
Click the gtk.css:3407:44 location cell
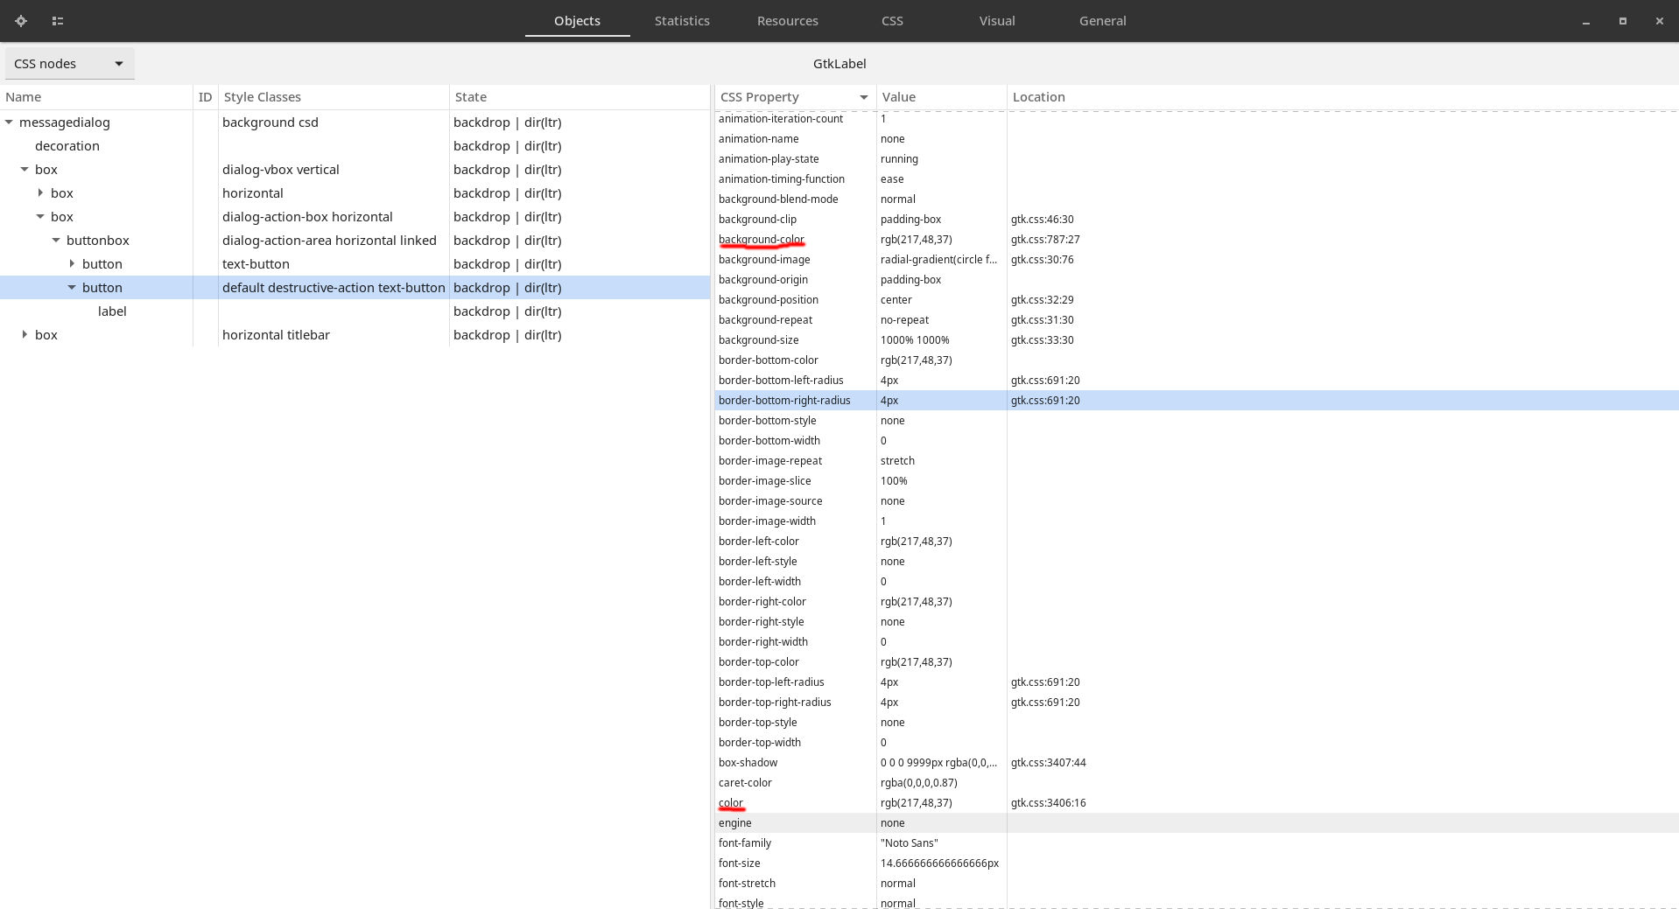tap(1048, 763)
